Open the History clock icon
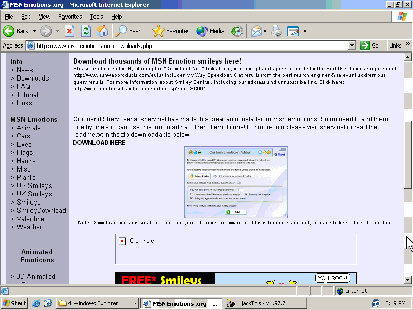 [x=237, y=31]
